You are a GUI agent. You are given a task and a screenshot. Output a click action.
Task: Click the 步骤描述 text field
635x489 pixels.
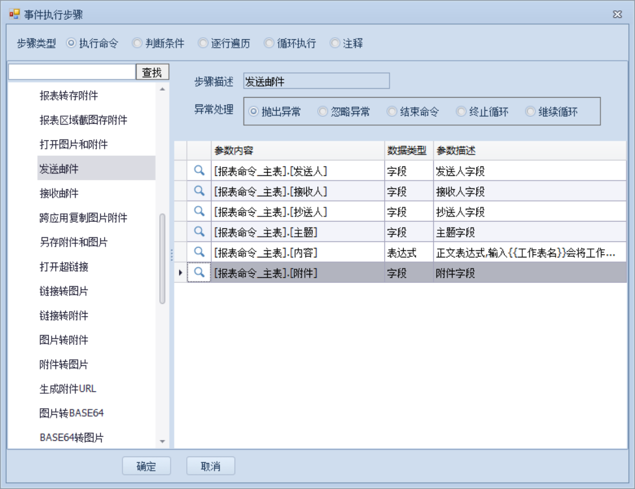pyautogui.click(x=316, y=81)
